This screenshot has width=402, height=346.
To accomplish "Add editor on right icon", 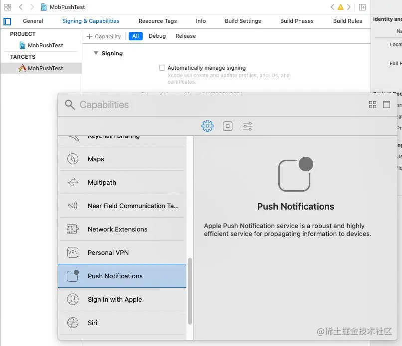I will (x=362, y=7).
